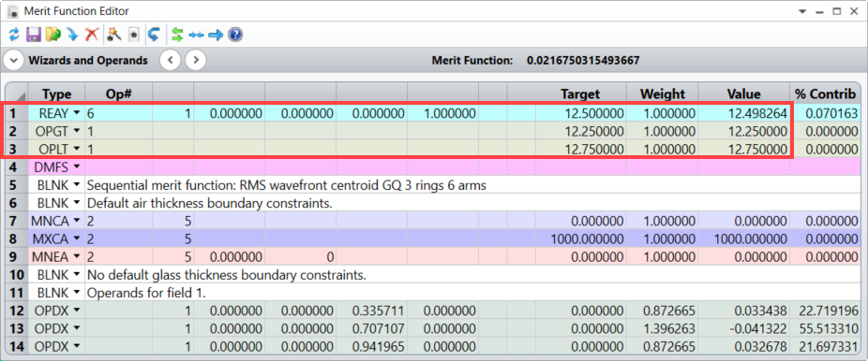868x361 pixels.
Task: Open the OPLT operand type dropdown
Action: click(76, 149)
